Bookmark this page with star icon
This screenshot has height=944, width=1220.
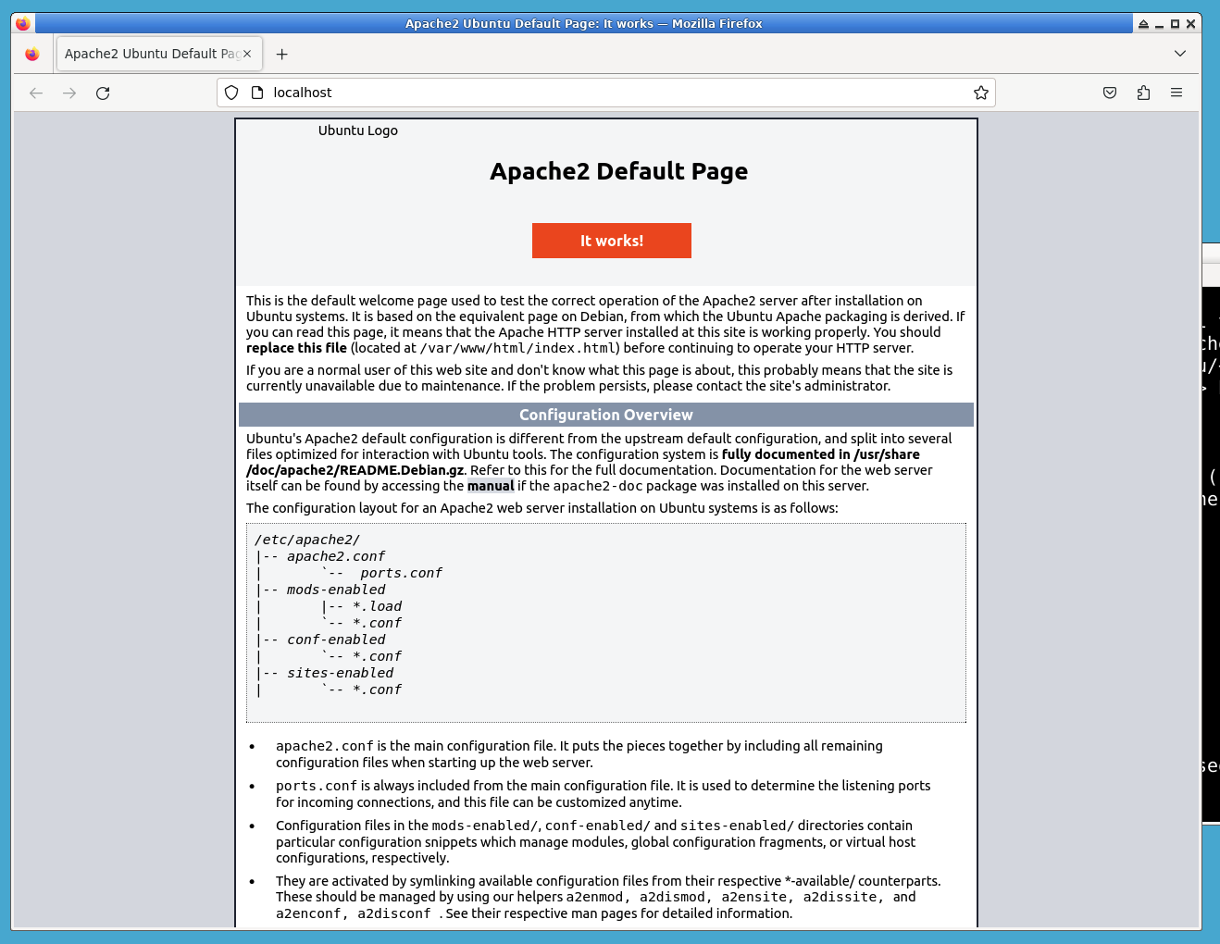click(x=981, y=93)
